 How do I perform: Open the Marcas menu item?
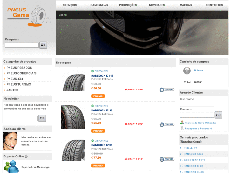click(186, 5)
